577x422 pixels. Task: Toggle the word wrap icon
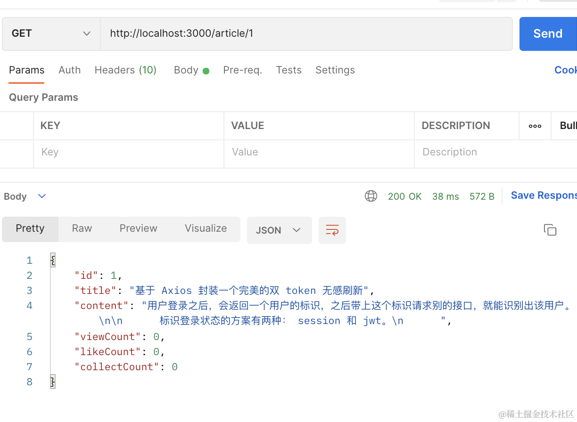click(x=332, y=230)
